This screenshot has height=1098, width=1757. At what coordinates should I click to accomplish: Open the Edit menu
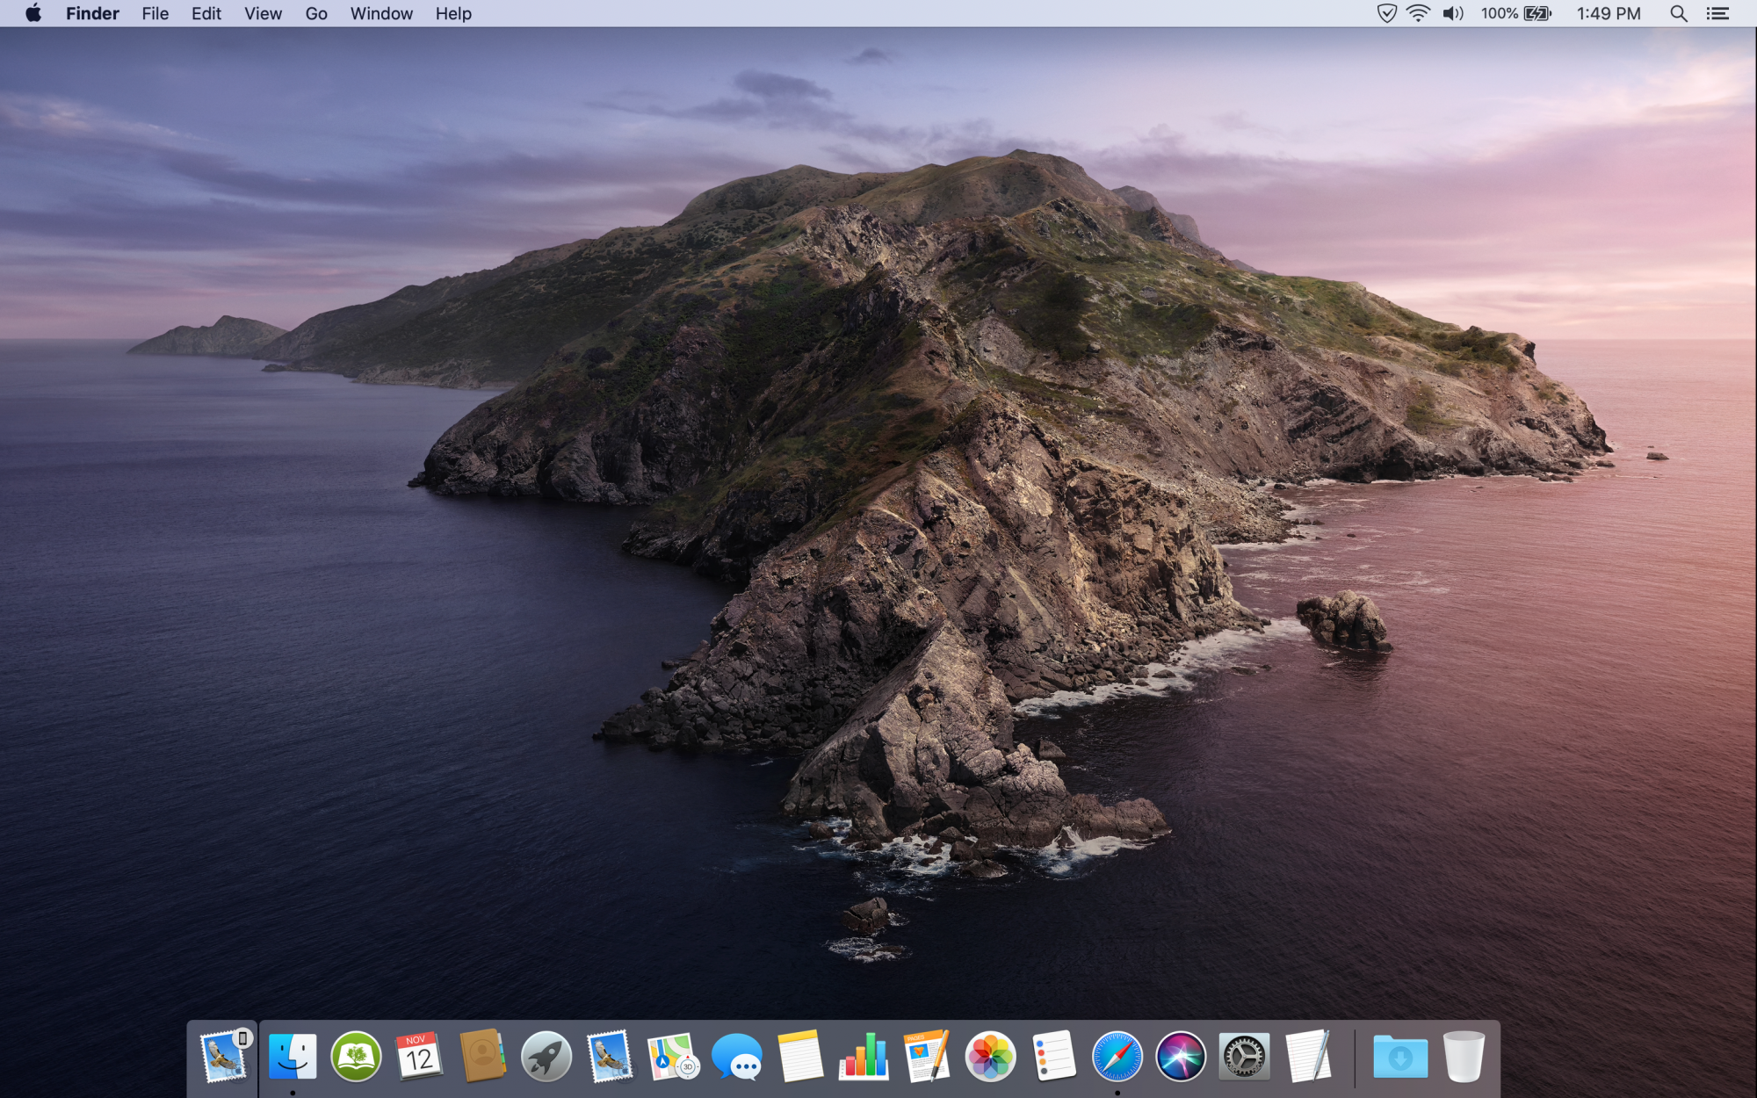(x=206, y=13)
